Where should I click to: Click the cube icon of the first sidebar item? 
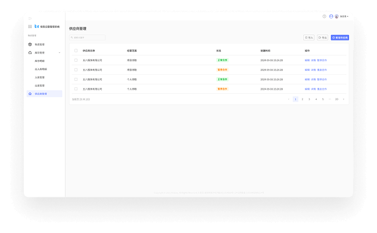(30, 45)
